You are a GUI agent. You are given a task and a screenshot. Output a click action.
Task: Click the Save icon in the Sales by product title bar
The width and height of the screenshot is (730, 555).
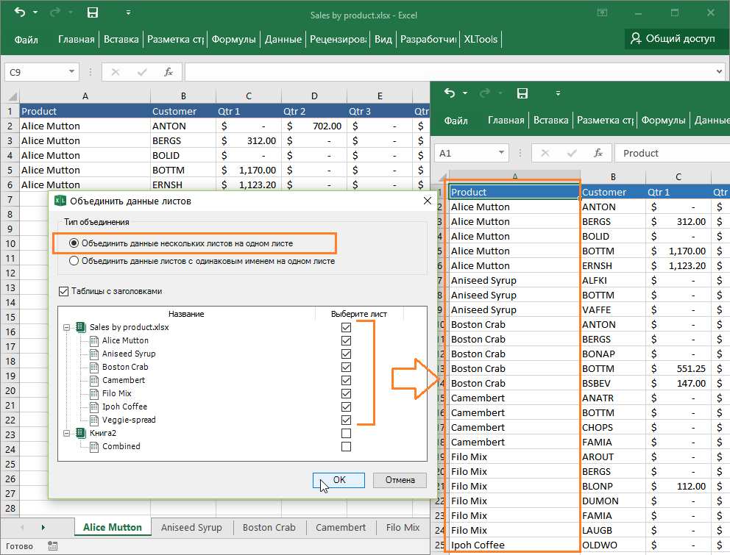pyautogui.click(x=93, y=12)
